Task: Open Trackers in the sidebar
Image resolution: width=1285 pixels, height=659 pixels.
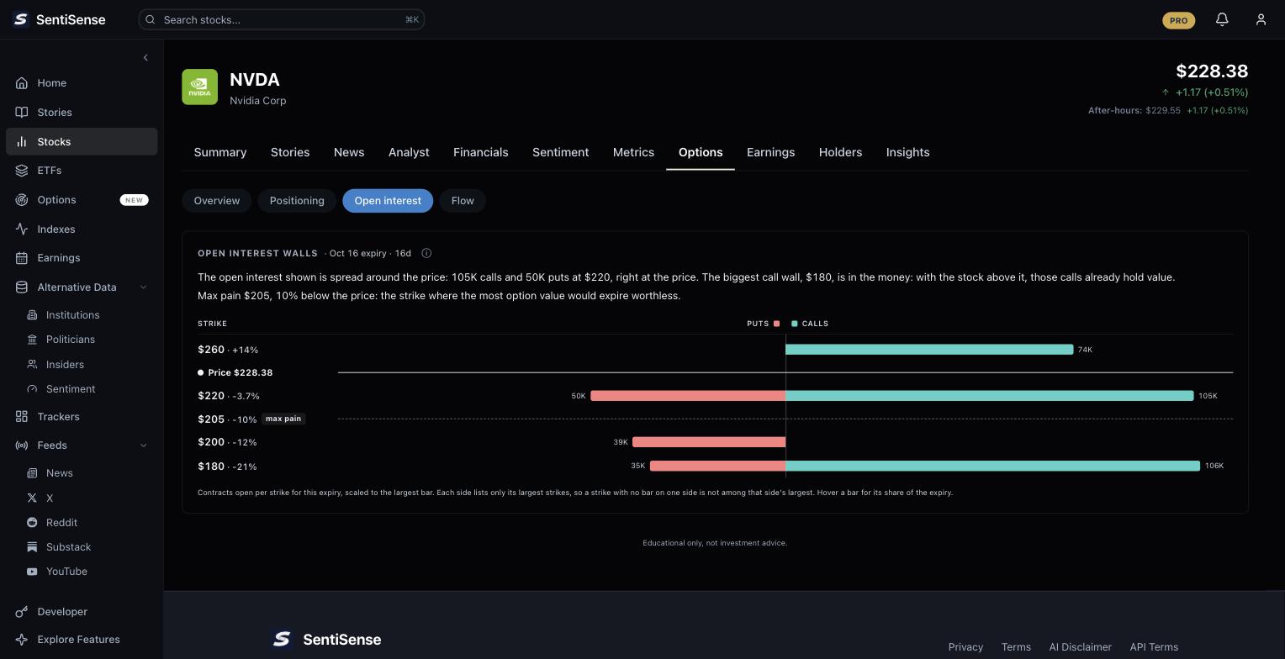Action: click(82, 417)
